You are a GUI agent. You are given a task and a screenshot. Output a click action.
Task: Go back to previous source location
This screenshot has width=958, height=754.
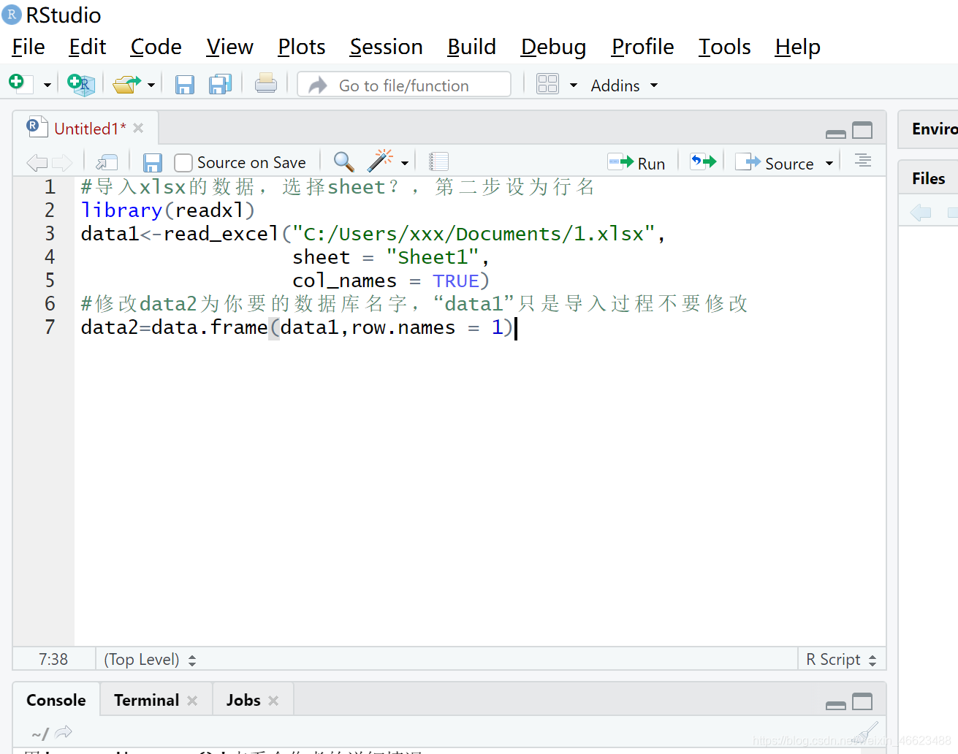[x=37, y=162]
